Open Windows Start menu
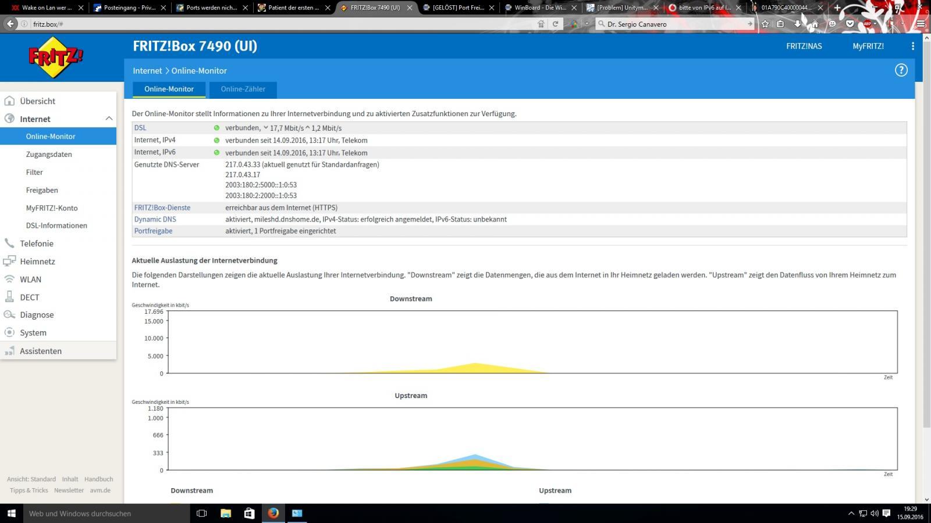 pos(11,513)
